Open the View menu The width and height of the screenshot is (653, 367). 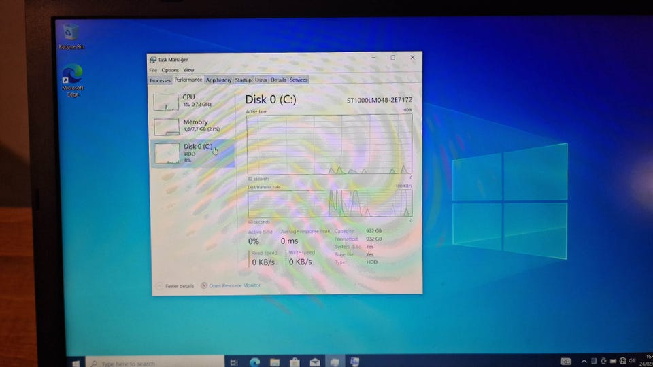(x=188, y=70)
